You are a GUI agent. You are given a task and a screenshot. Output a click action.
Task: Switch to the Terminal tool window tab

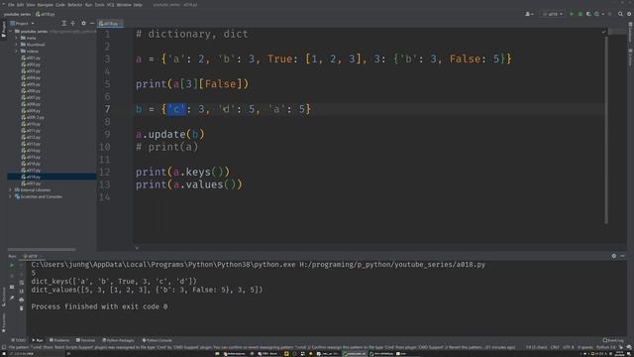click(85, 340)
